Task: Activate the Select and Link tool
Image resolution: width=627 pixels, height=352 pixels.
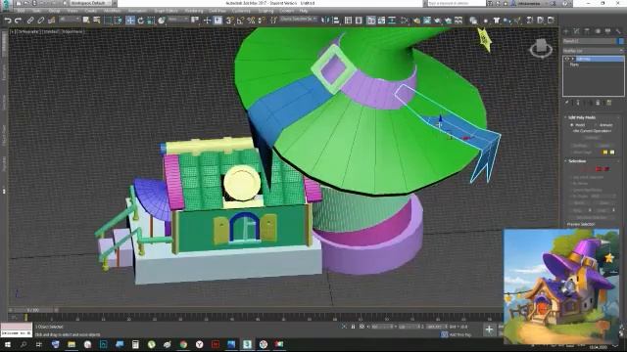Action: tap(30, 21)
